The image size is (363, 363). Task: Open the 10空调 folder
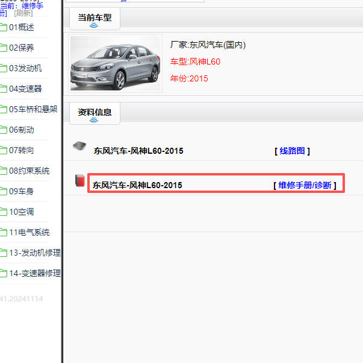pos(22,212)
